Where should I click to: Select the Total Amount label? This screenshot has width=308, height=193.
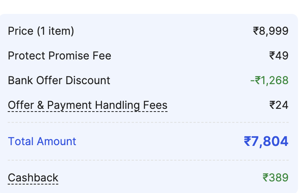coord(42,141)
